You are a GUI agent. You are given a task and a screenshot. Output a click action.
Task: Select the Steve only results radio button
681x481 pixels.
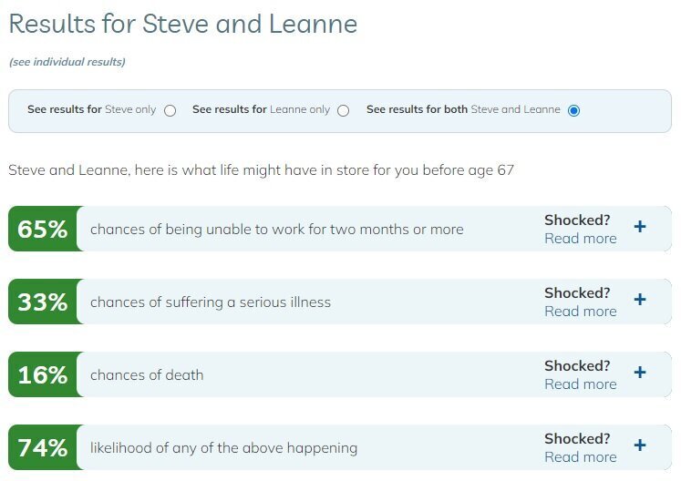coord(170,111)
